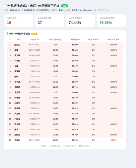
Task: Click the red value 19 summary card
Action: click(x=19, y=20)
